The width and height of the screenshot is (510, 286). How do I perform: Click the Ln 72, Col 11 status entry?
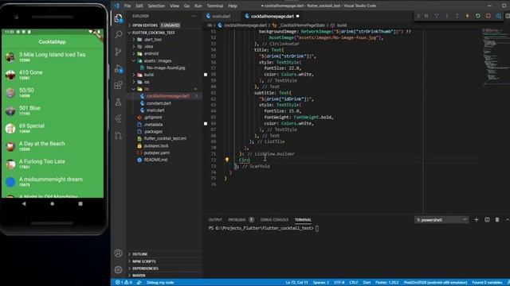[x=296, y=283]
